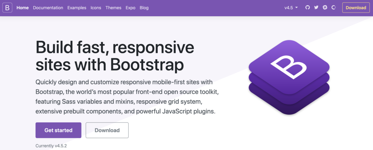The height and width of the screenshot is (150, 373).
Task: Click the outlined Download button below description
Action: pyautogui.click(x=107, y=130)
